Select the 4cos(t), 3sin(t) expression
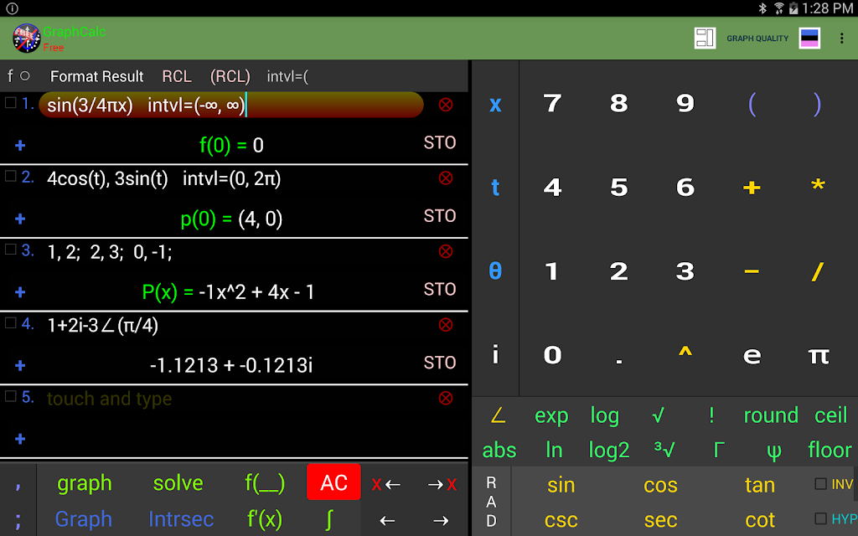This screenshot has width=858, height=536. pyautogui.click(x=164, y=179)
